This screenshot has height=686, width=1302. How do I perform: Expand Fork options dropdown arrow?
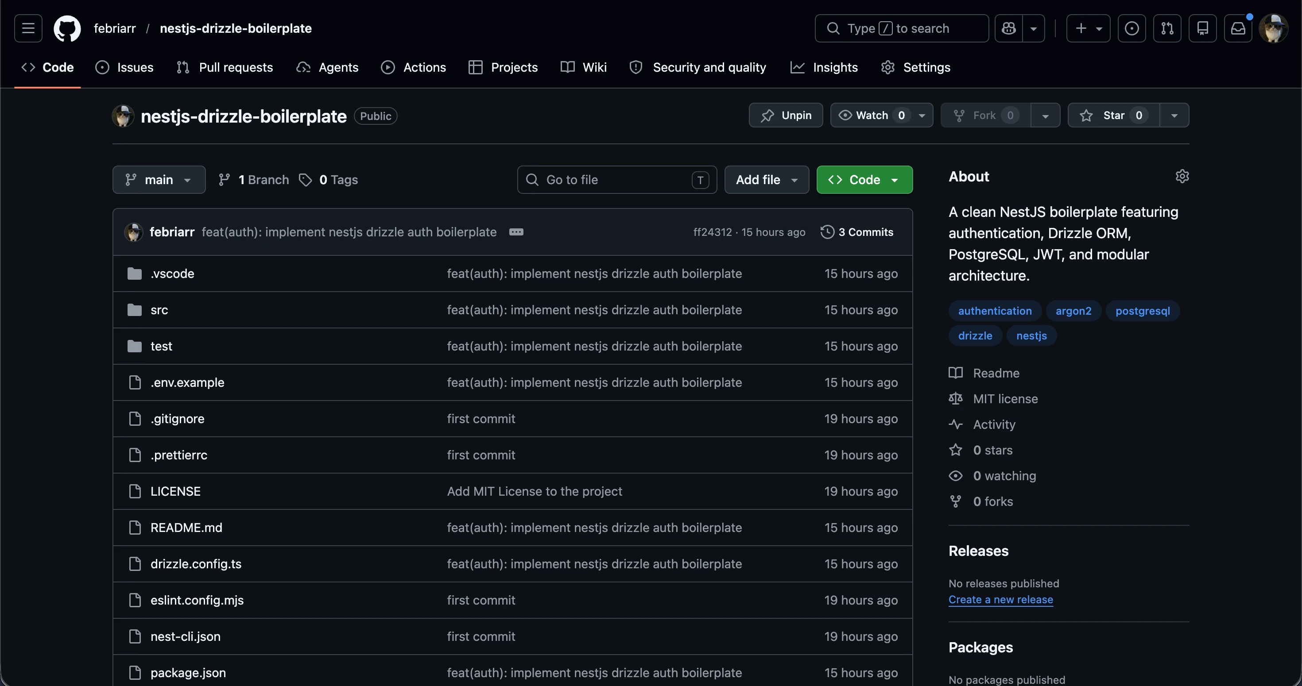(x=1045, y=115)
